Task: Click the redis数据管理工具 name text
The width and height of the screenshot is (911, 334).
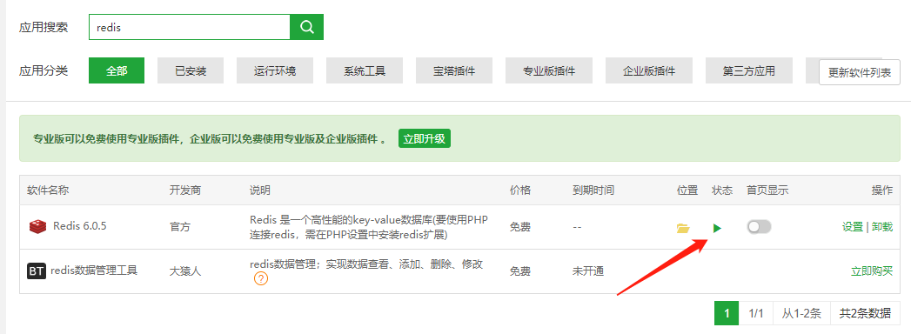Action: point(94,271)
